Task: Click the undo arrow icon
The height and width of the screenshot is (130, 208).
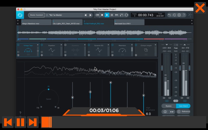Action: pyautogui.click(x=170, y=15)
